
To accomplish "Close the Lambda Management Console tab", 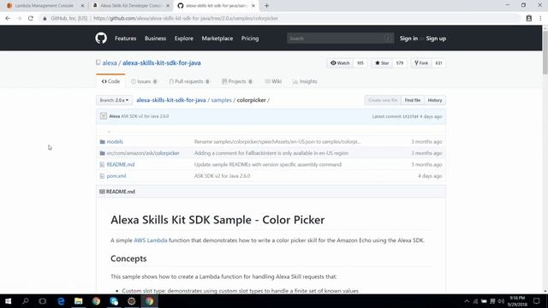I will tap(82, 6).
